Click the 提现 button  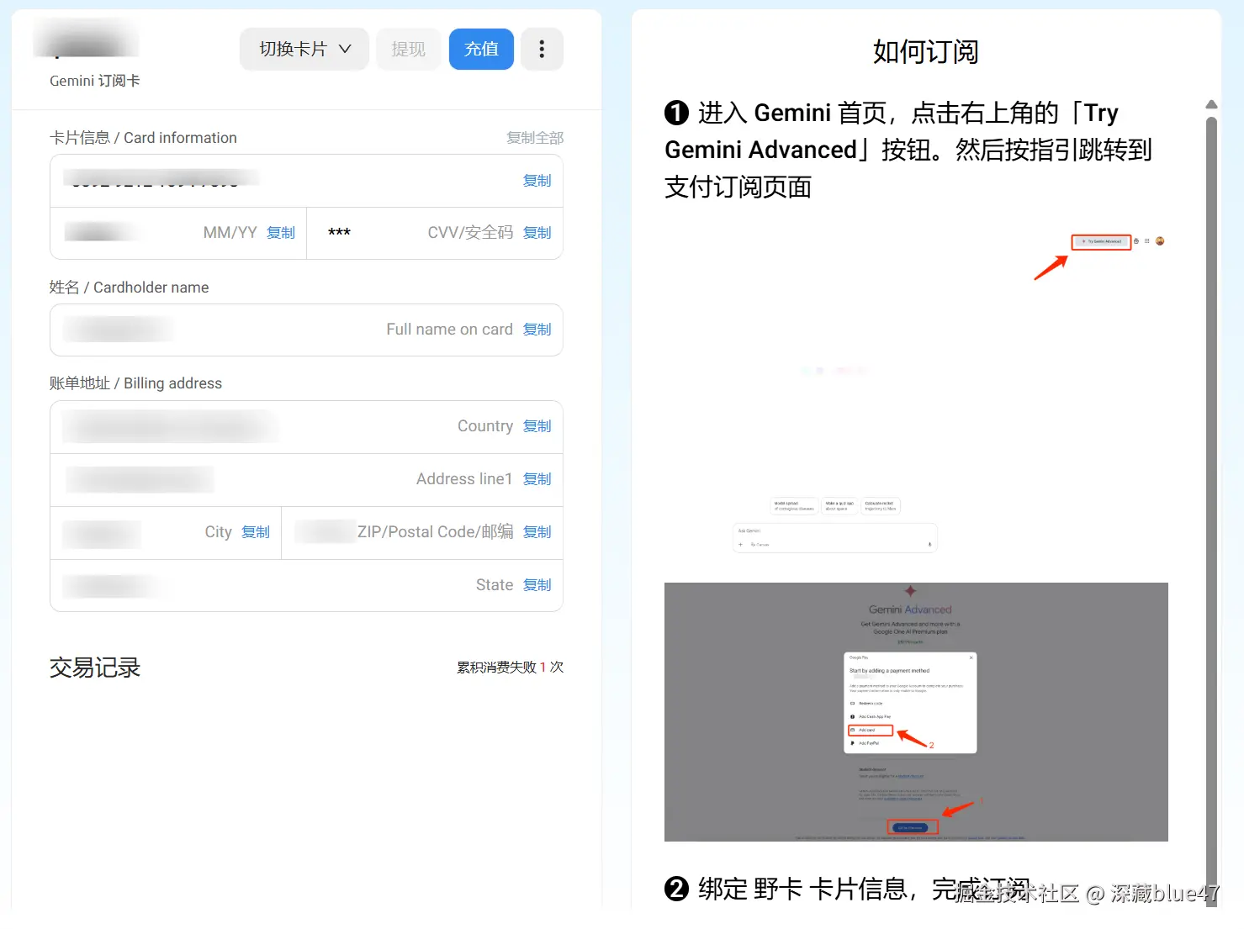pyautogui.click(x=408, y=49)
